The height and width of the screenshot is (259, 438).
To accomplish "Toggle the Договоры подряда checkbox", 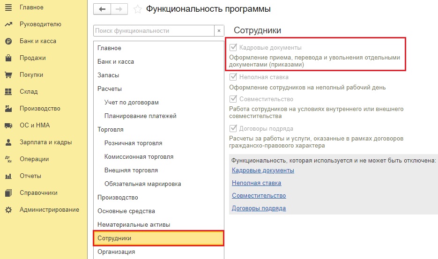I will [x=233, y=128].
